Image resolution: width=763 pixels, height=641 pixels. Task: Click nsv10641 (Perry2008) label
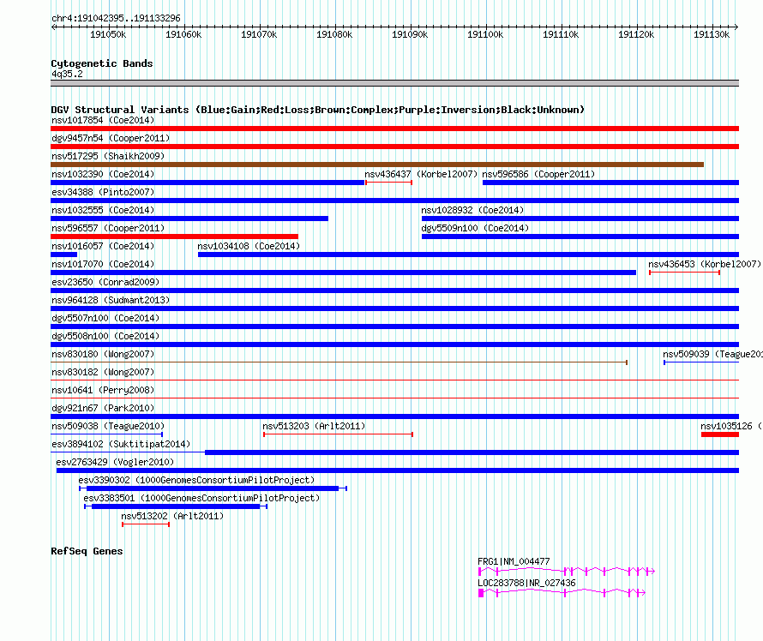click(x=103, y=390)
